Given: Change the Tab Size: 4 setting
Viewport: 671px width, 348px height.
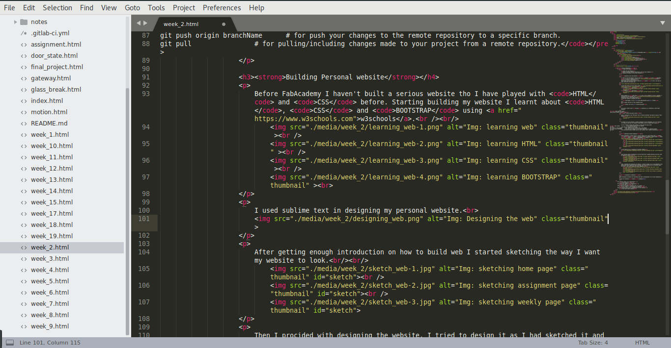Looking at the screenshot, I should click(x=593, y=343).
